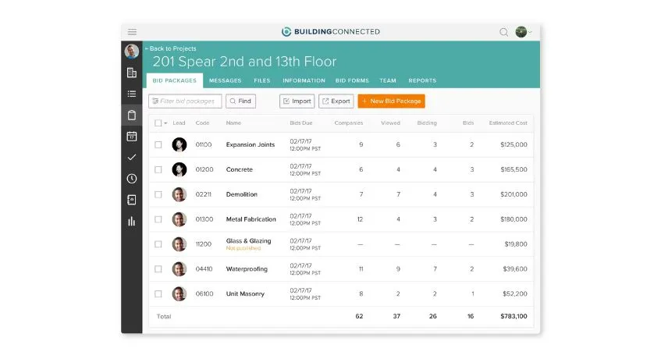Screen dimensions: 661x359
Task: Open the Waterproofing bid package
Action: [x=247, y=268]
